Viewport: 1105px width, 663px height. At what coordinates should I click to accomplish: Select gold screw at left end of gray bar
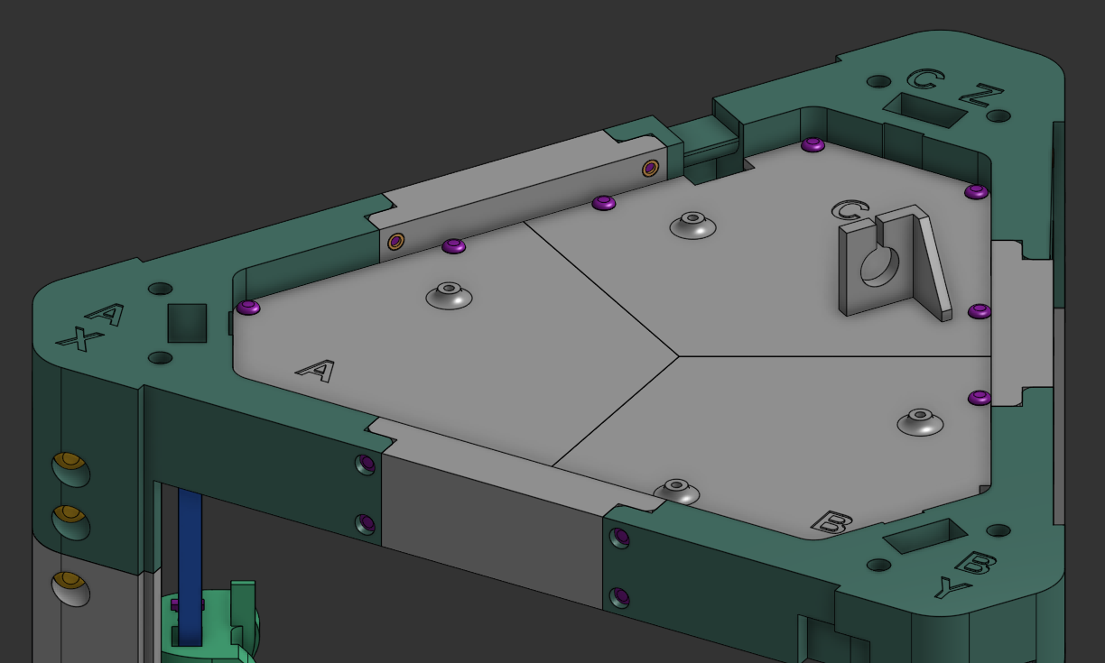(395, 241)
